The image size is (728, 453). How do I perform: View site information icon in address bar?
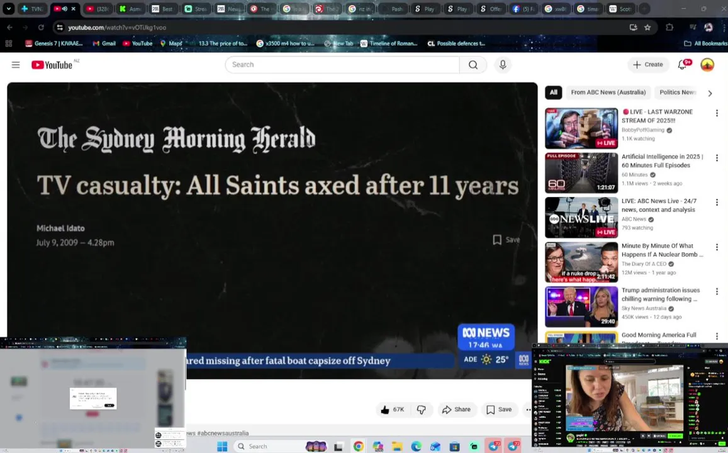point(60,28)
